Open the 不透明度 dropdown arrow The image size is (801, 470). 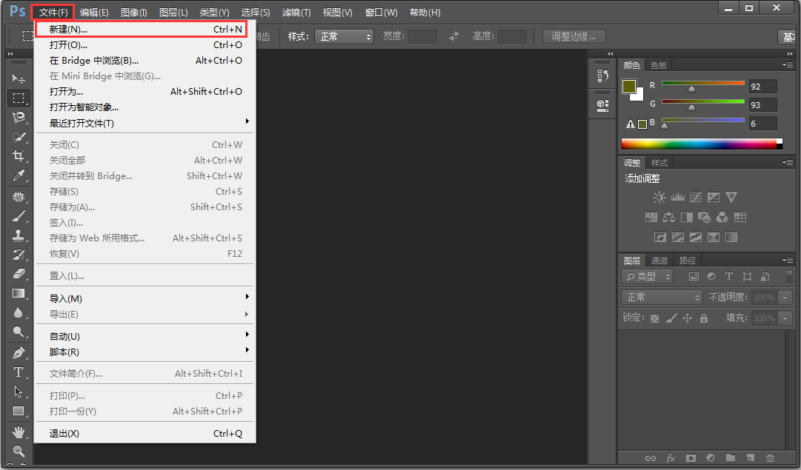785,298
